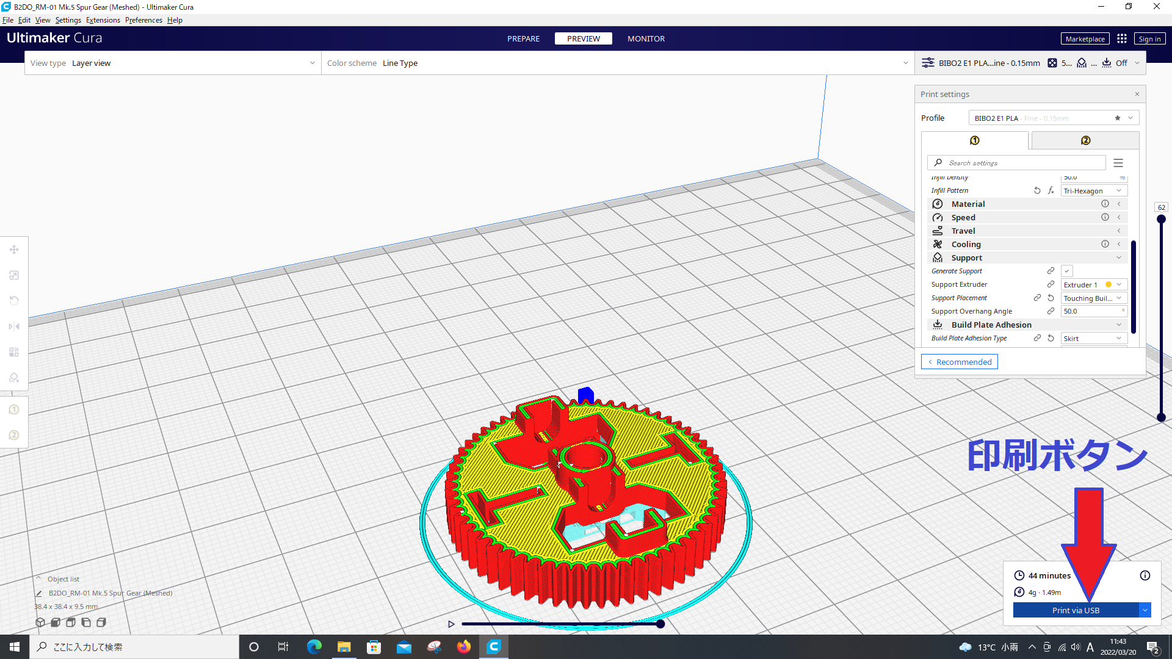Select the search settings icon

point(938,162)
